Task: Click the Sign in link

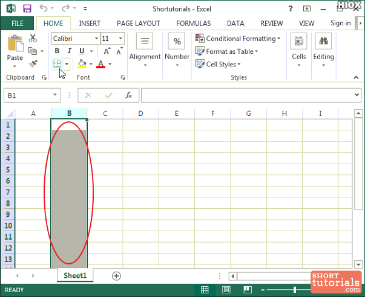Action: 341,23
